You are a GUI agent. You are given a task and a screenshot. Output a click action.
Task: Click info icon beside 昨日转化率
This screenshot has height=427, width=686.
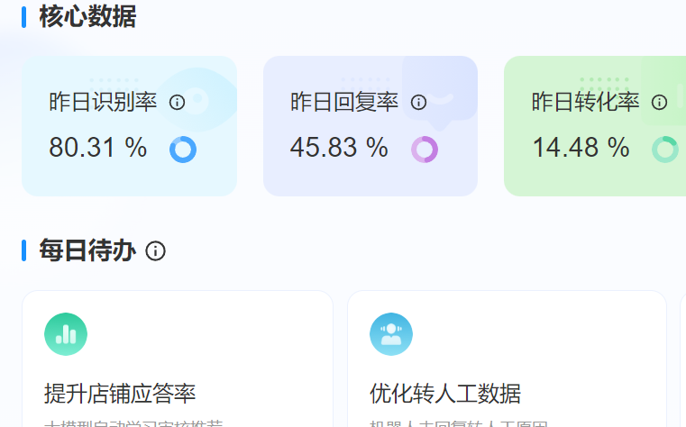[x=659, y=103]
